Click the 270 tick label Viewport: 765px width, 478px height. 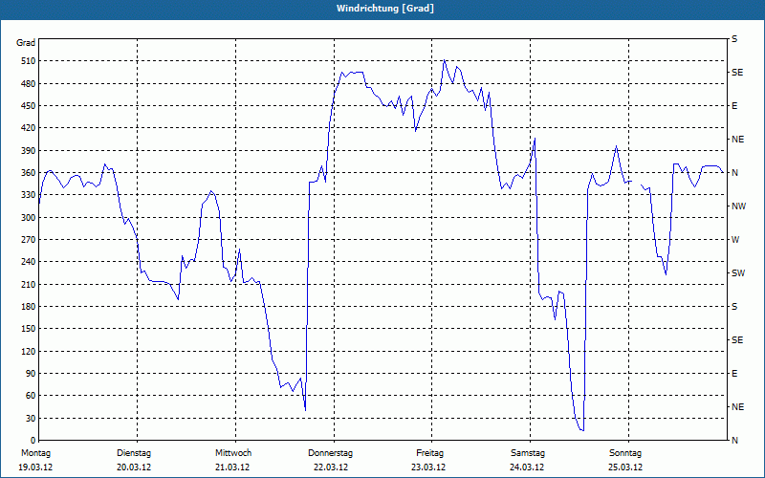click(x=29, y=240)
